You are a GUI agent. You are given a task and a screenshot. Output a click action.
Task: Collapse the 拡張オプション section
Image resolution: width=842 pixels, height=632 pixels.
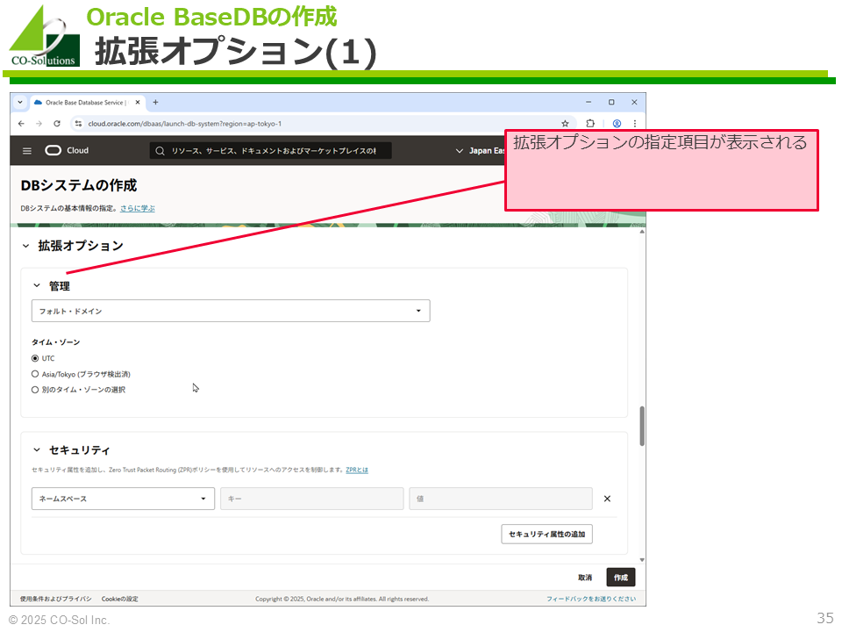click(x=25, y=246)
